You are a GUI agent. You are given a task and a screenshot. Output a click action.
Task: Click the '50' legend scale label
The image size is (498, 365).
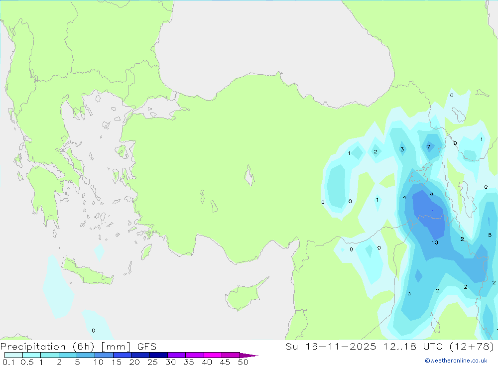(243, 362)
